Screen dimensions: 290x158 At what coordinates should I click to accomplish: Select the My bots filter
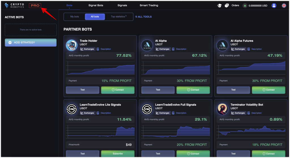(74, 17)
